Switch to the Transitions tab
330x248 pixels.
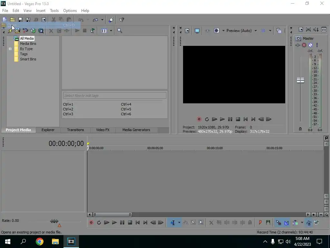pyautogui.click(x=75, y=130)
